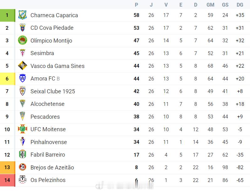The width and height of the screenshot is (250, 192).
Task: Click the DG goal difference column header
Action: [x=240, y=5]
